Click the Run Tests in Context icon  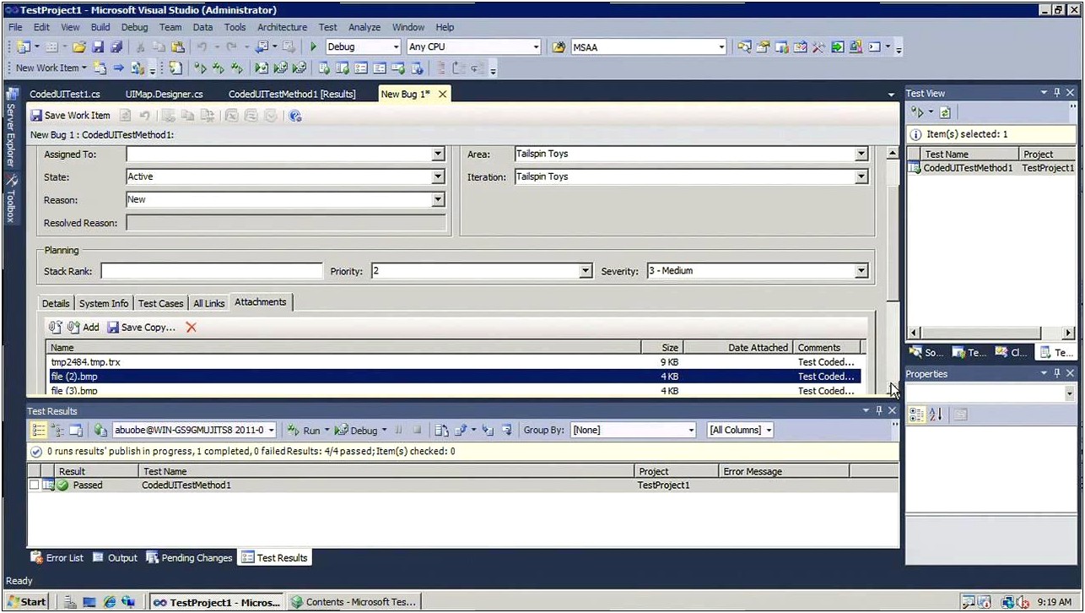coord(200,68)
